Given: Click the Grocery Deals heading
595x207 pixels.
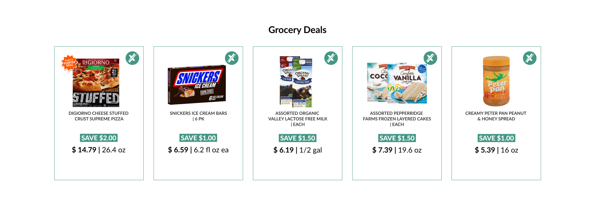Looking at the screenshot, I should pyautogui.click(x=297, y=30).
